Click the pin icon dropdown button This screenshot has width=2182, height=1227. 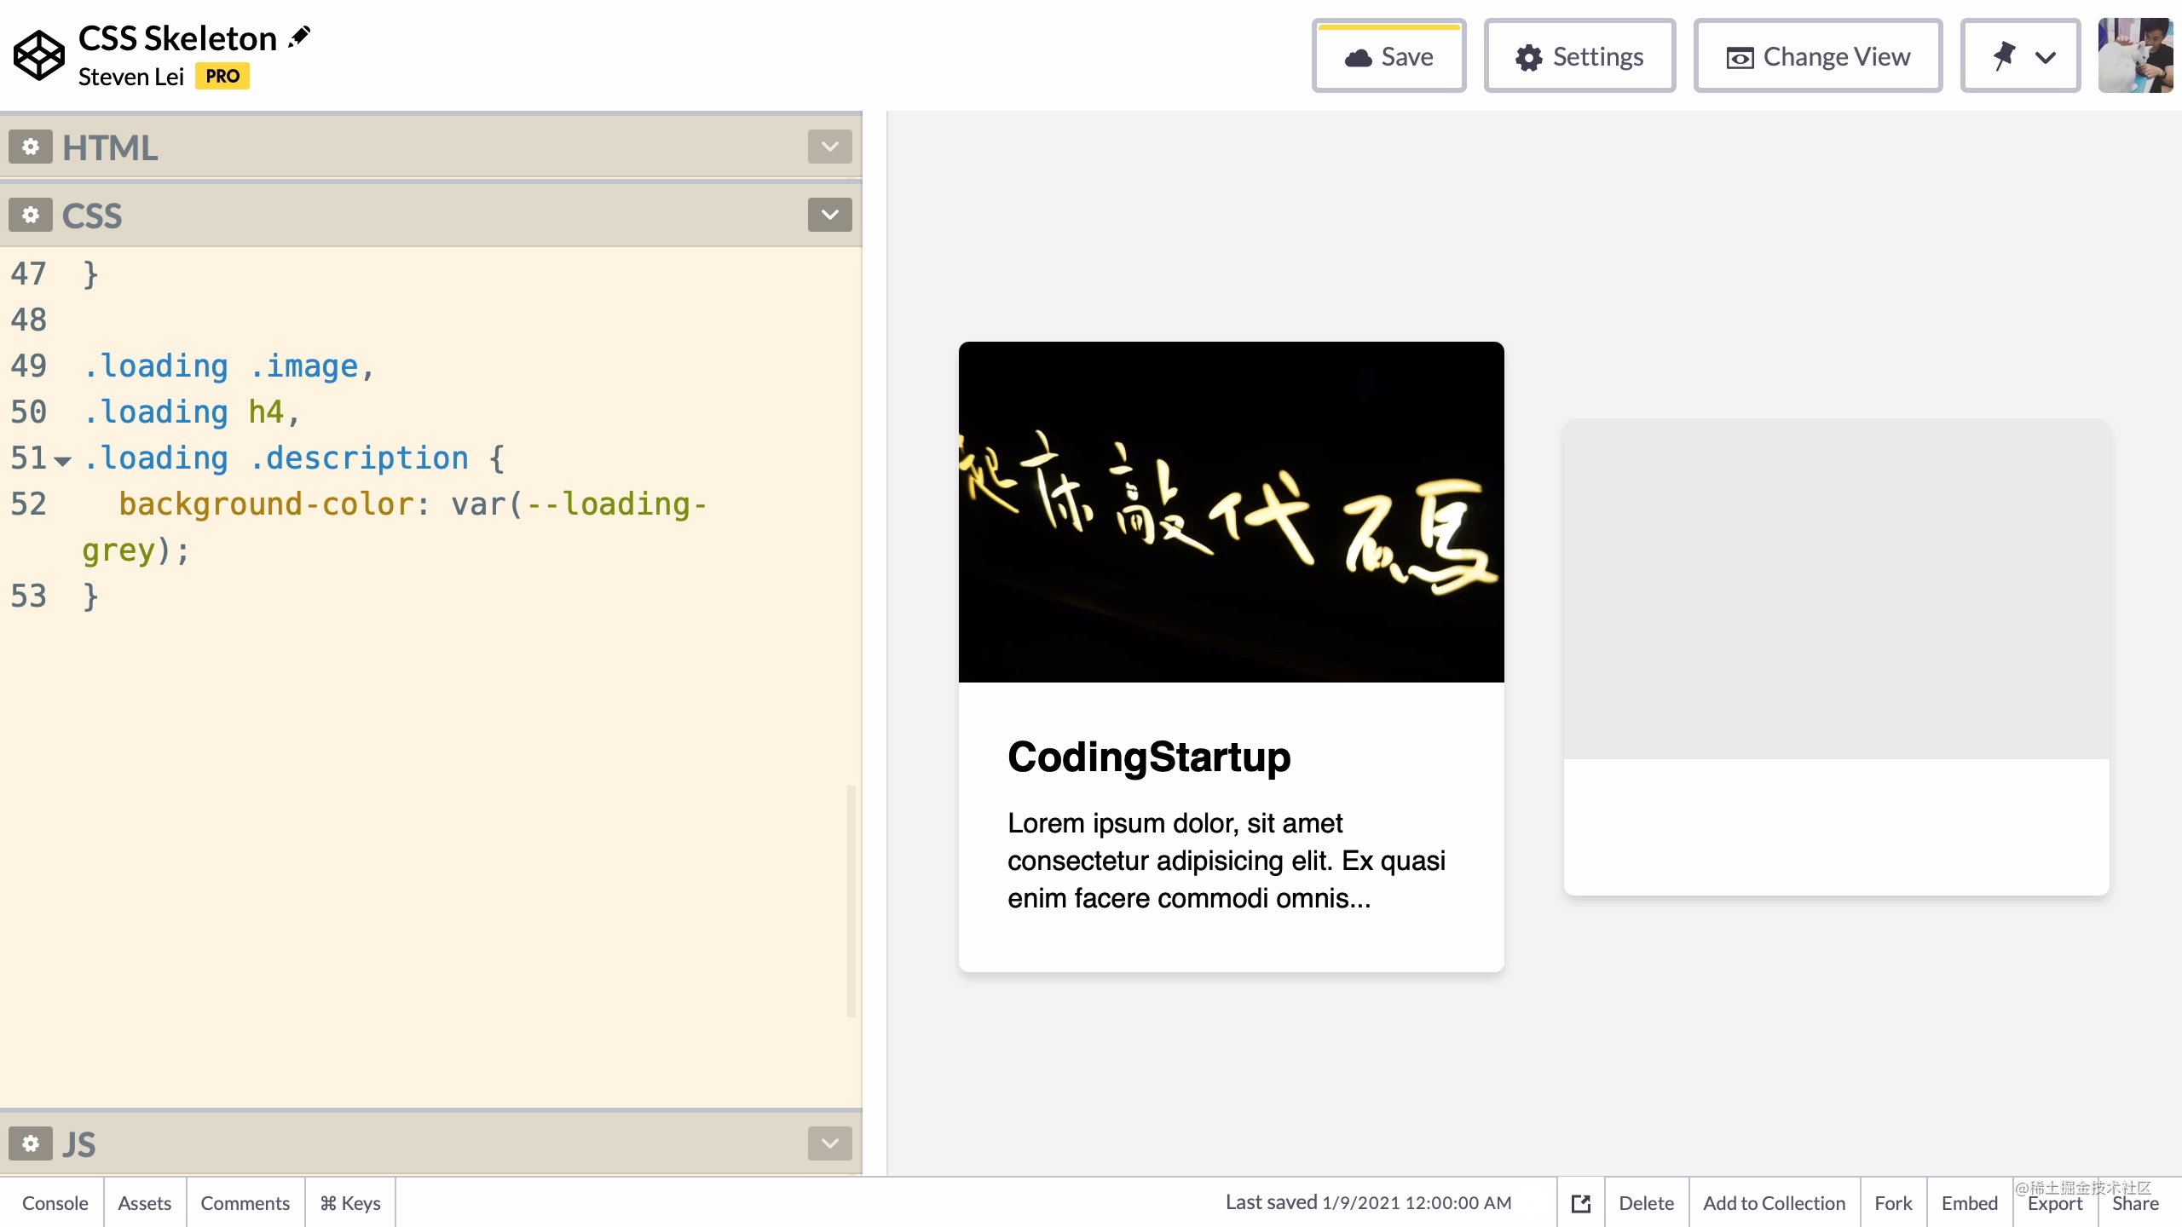2021,56
